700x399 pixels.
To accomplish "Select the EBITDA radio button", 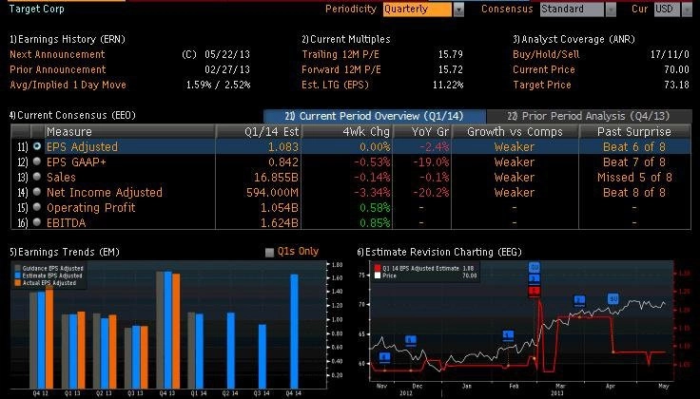I will [37, 222].
